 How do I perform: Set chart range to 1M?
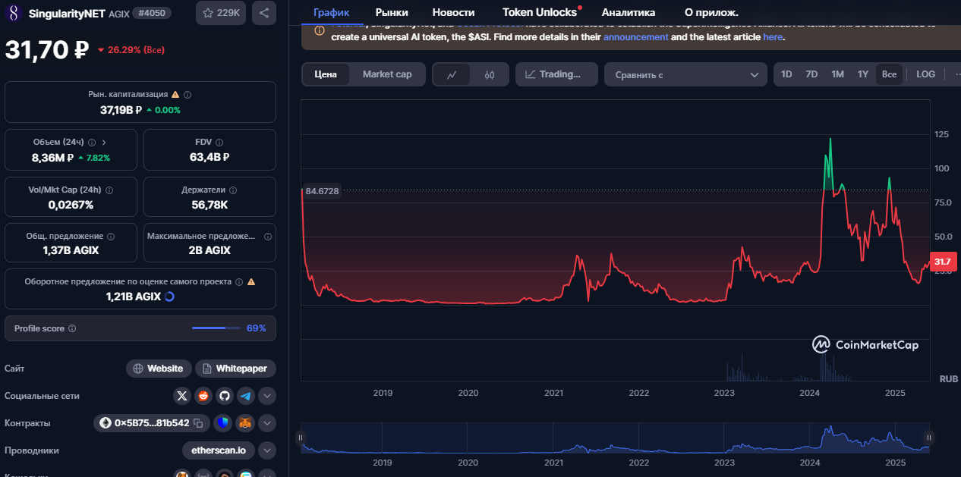tap(837, 74)
